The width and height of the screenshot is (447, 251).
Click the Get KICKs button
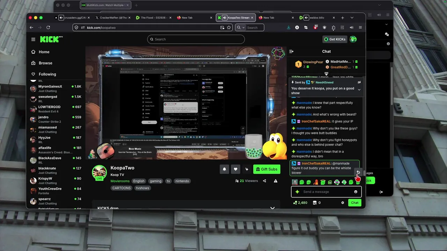(335, 39)
